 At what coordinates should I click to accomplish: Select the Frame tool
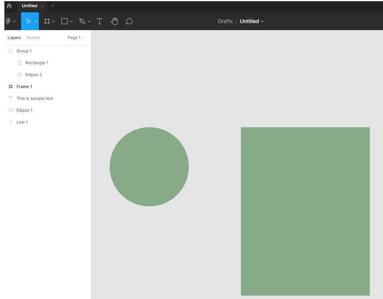click(x=47, y=21)
